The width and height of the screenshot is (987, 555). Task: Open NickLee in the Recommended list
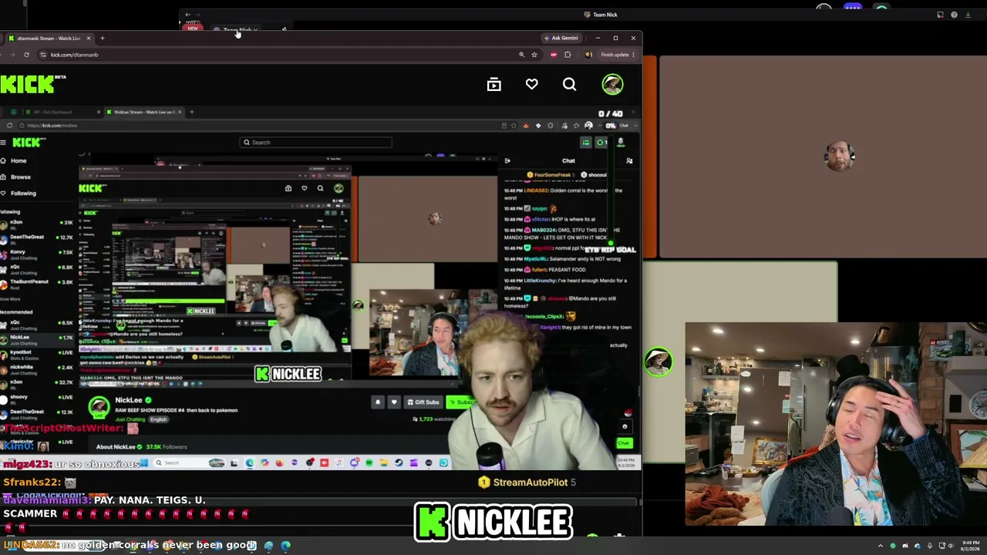tap(37, 338)
